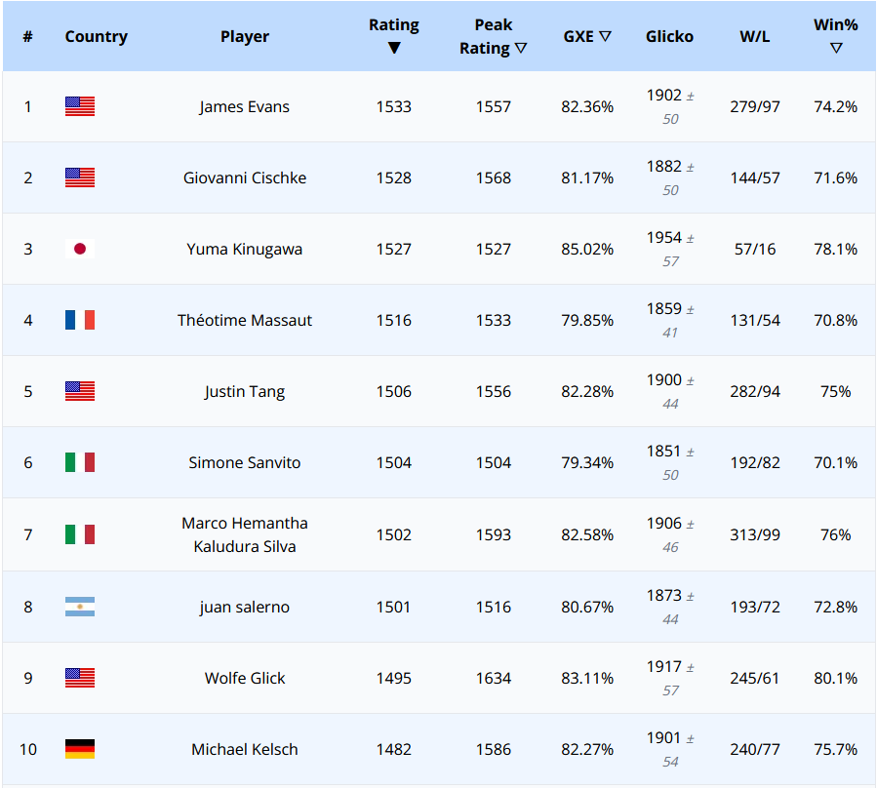Click the Italian flag for Marco Hemantha Kaludura Silva
Image resolution: width=877 pixels, height=788 pixels.
pyautogui.click(x=79, y=534)
